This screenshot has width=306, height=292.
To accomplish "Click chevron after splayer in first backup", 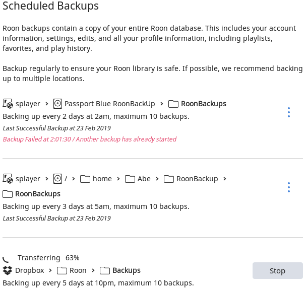I will 47,104.
